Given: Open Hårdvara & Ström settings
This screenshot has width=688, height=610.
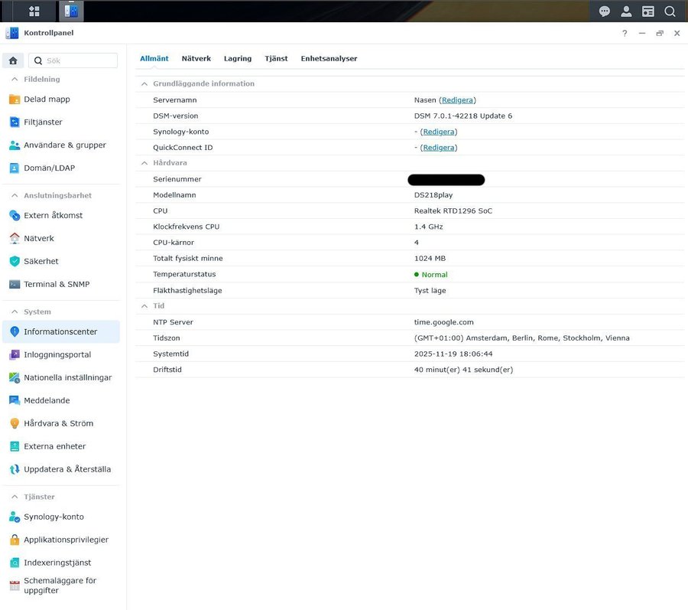Looking at the screenshot, I should pyautogui.click(x=58, y=423).
